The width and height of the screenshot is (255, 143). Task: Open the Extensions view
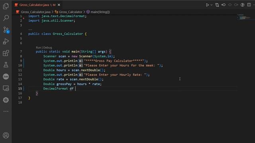click(x=6, y=53)
